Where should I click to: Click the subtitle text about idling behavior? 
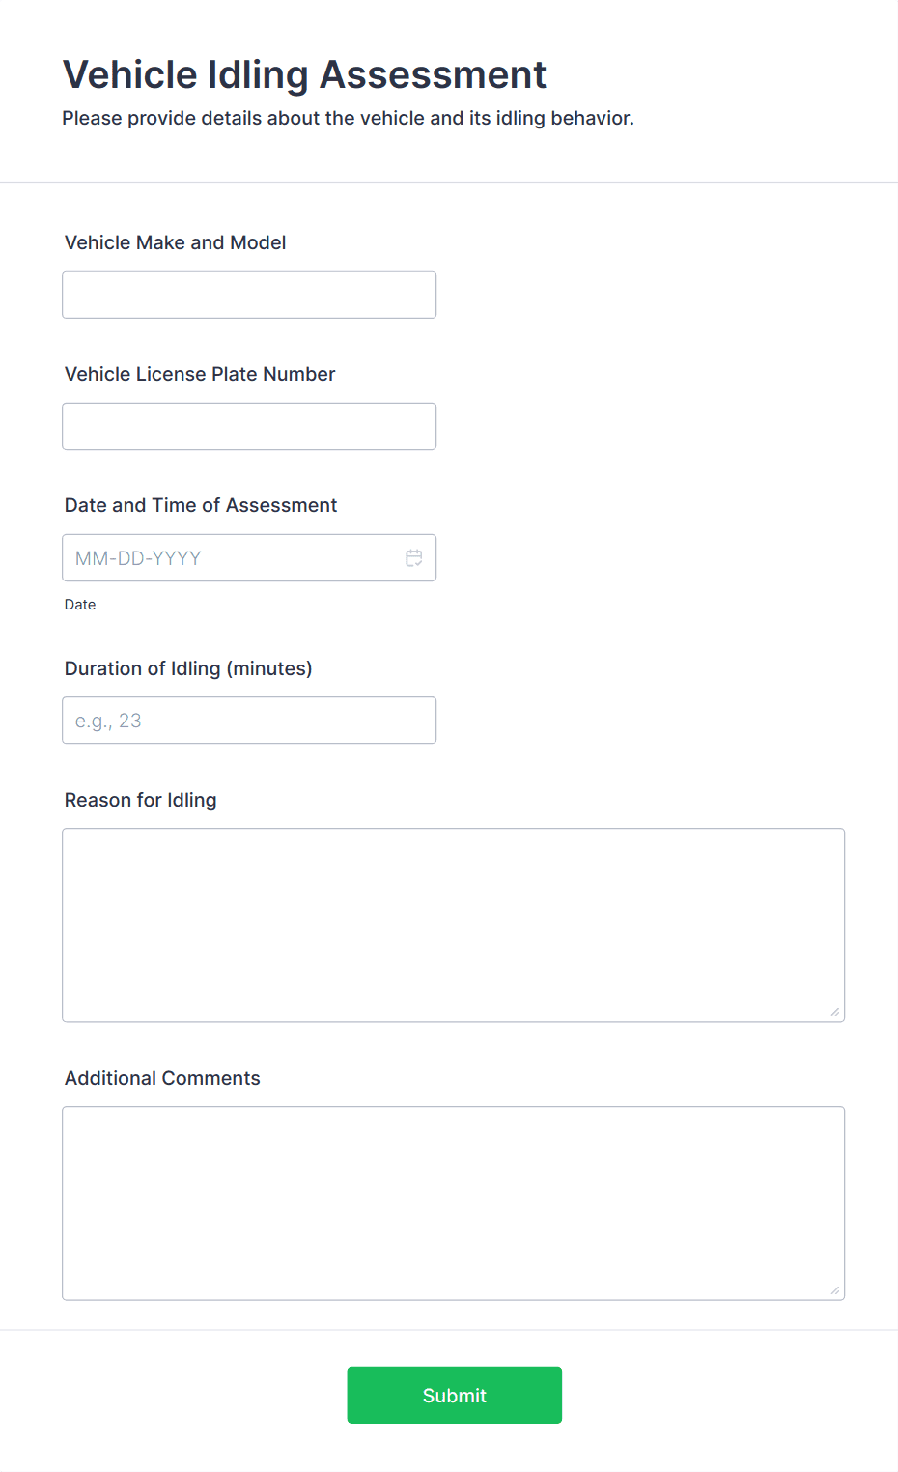348,118
